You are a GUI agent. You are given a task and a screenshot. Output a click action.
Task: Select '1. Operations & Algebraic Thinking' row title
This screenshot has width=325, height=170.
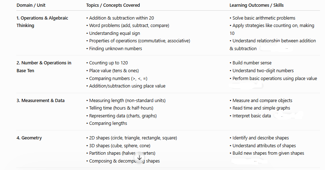42,22
